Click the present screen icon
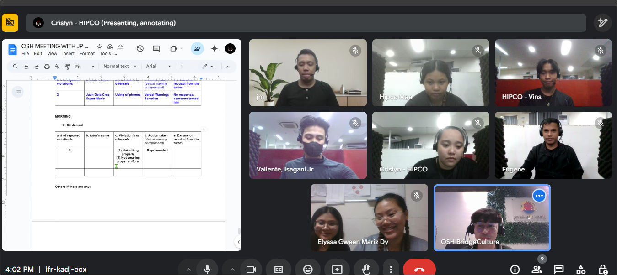The image size is (617, 275). point(337,269)
